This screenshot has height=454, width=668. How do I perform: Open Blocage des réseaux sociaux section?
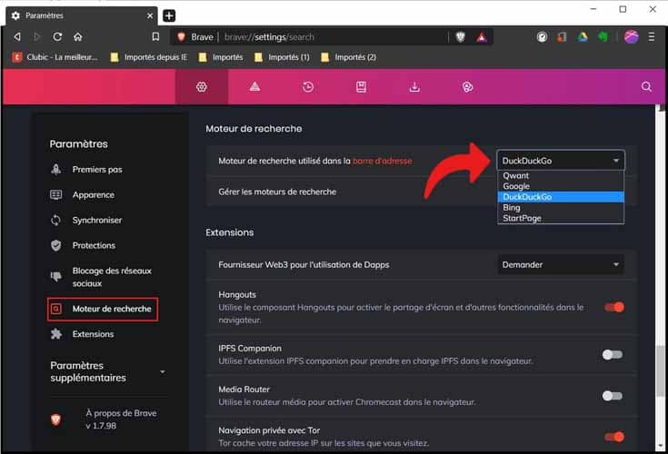coord(102,277)
